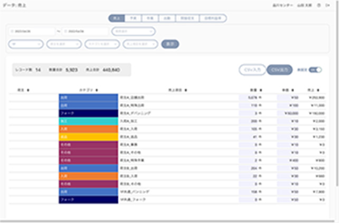Expand the 荷主 selection dropdown in filter row
This screenshot has width=339, height=223.
point(63,44)
